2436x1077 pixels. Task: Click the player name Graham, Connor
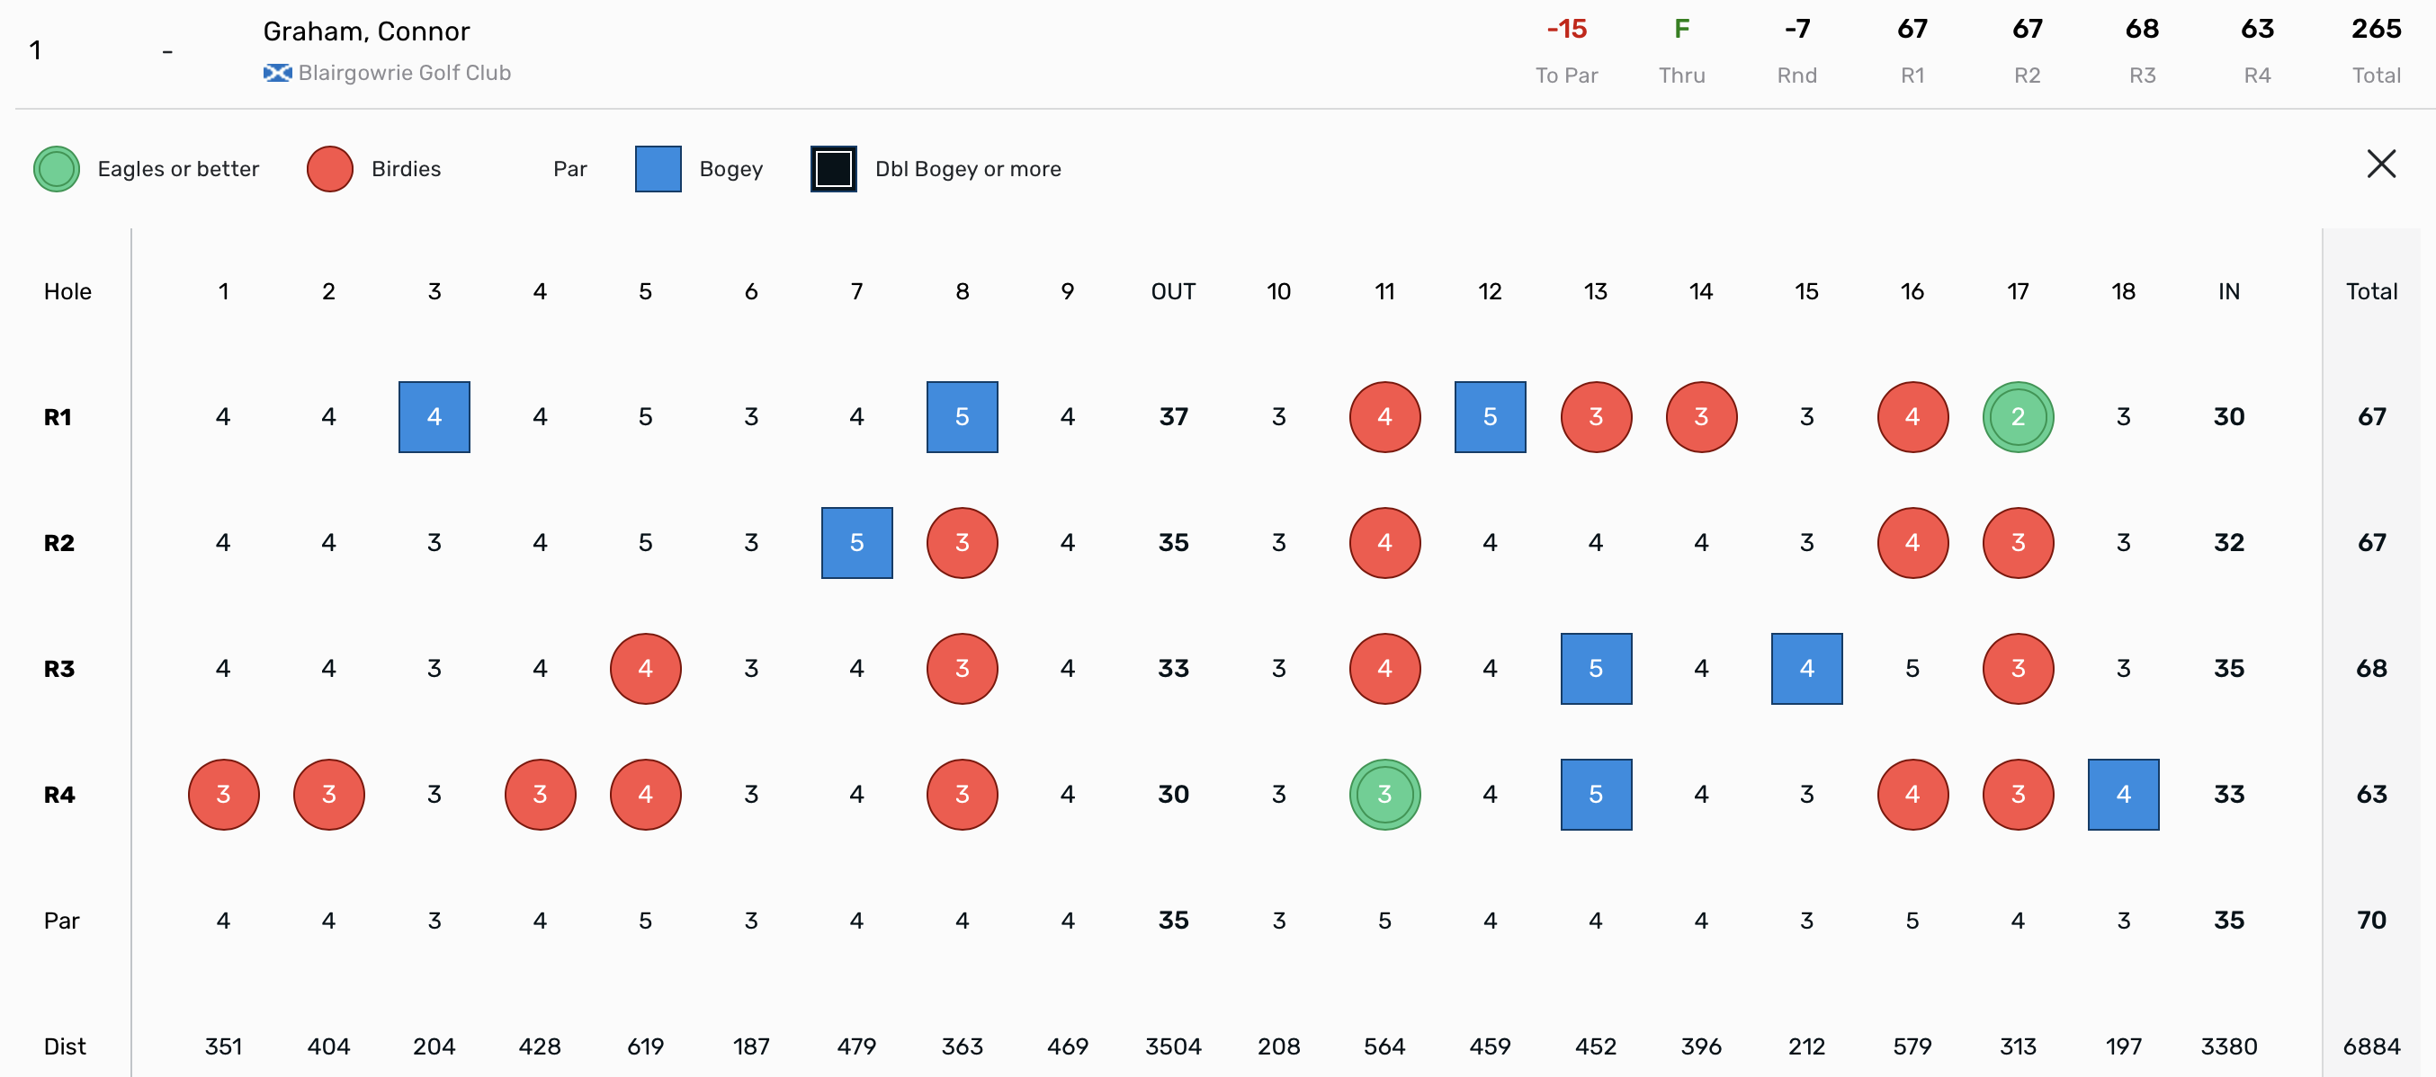(x=366, y=31)
